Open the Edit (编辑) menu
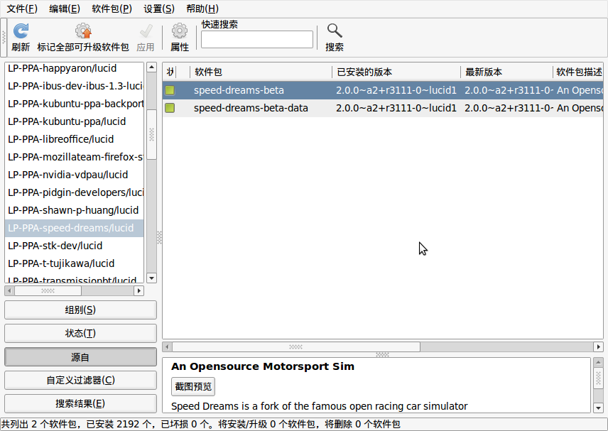608x431 pixels. pos(65,9)
